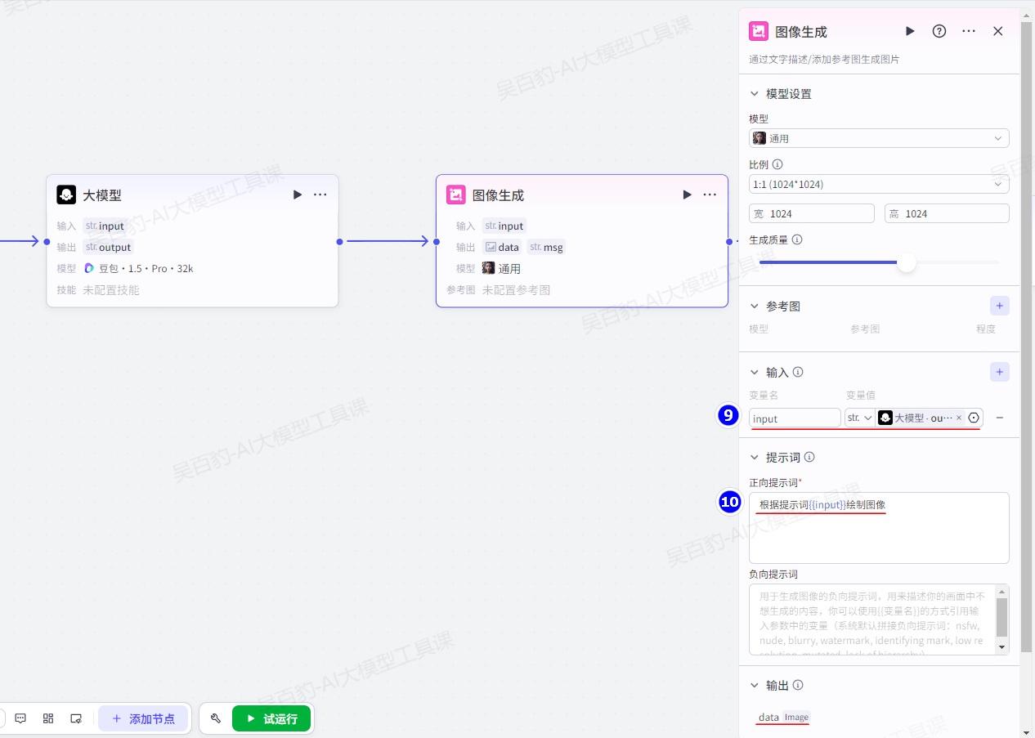1035x738 pixels.
Task: Open the 比例 dropdown showing 1:1 (1024*1024)
Action: point(879,185)
